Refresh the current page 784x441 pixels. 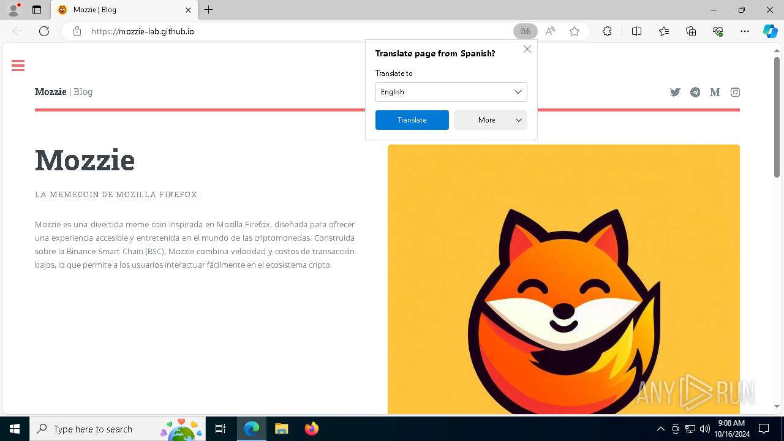pyautogui.click(x=44, y=31)
